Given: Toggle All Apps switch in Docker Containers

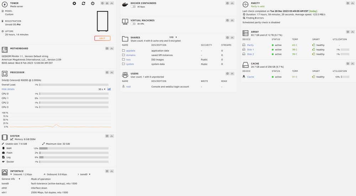Looking at the screenshot, I should tap(133, 7).
